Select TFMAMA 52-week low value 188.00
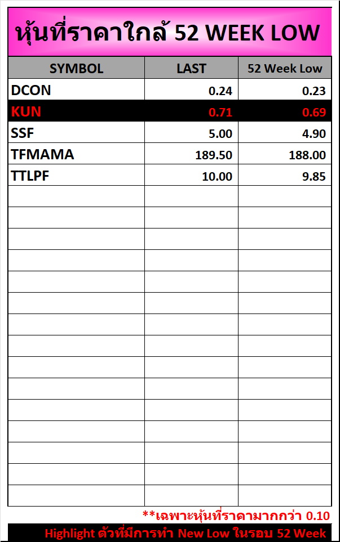Viewport: 340px width, 542px height. pyautogui.click(x=307, y=155)
